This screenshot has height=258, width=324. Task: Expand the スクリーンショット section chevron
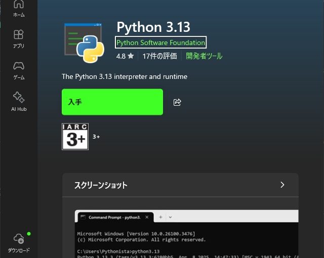click(x=282, y=185)
